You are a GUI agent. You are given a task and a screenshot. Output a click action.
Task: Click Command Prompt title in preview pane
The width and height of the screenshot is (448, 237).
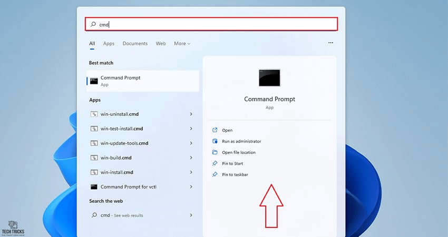(x=269, y=99)
